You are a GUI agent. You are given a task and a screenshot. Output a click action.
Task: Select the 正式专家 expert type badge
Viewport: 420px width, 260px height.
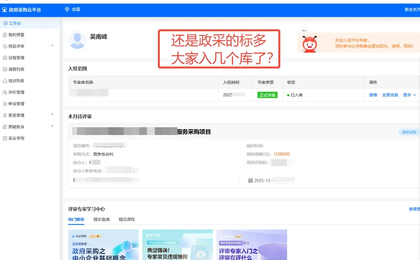267,95
